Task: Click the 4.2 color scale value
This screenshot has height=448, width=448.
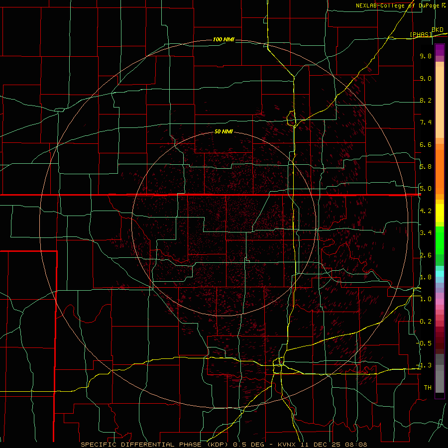Action: [426, 211]
